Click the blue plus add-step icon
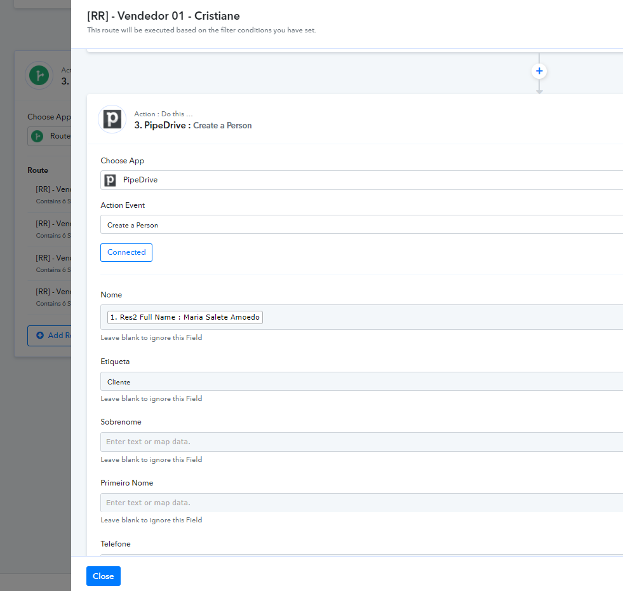The image size is (623, 591). (539, 71)
